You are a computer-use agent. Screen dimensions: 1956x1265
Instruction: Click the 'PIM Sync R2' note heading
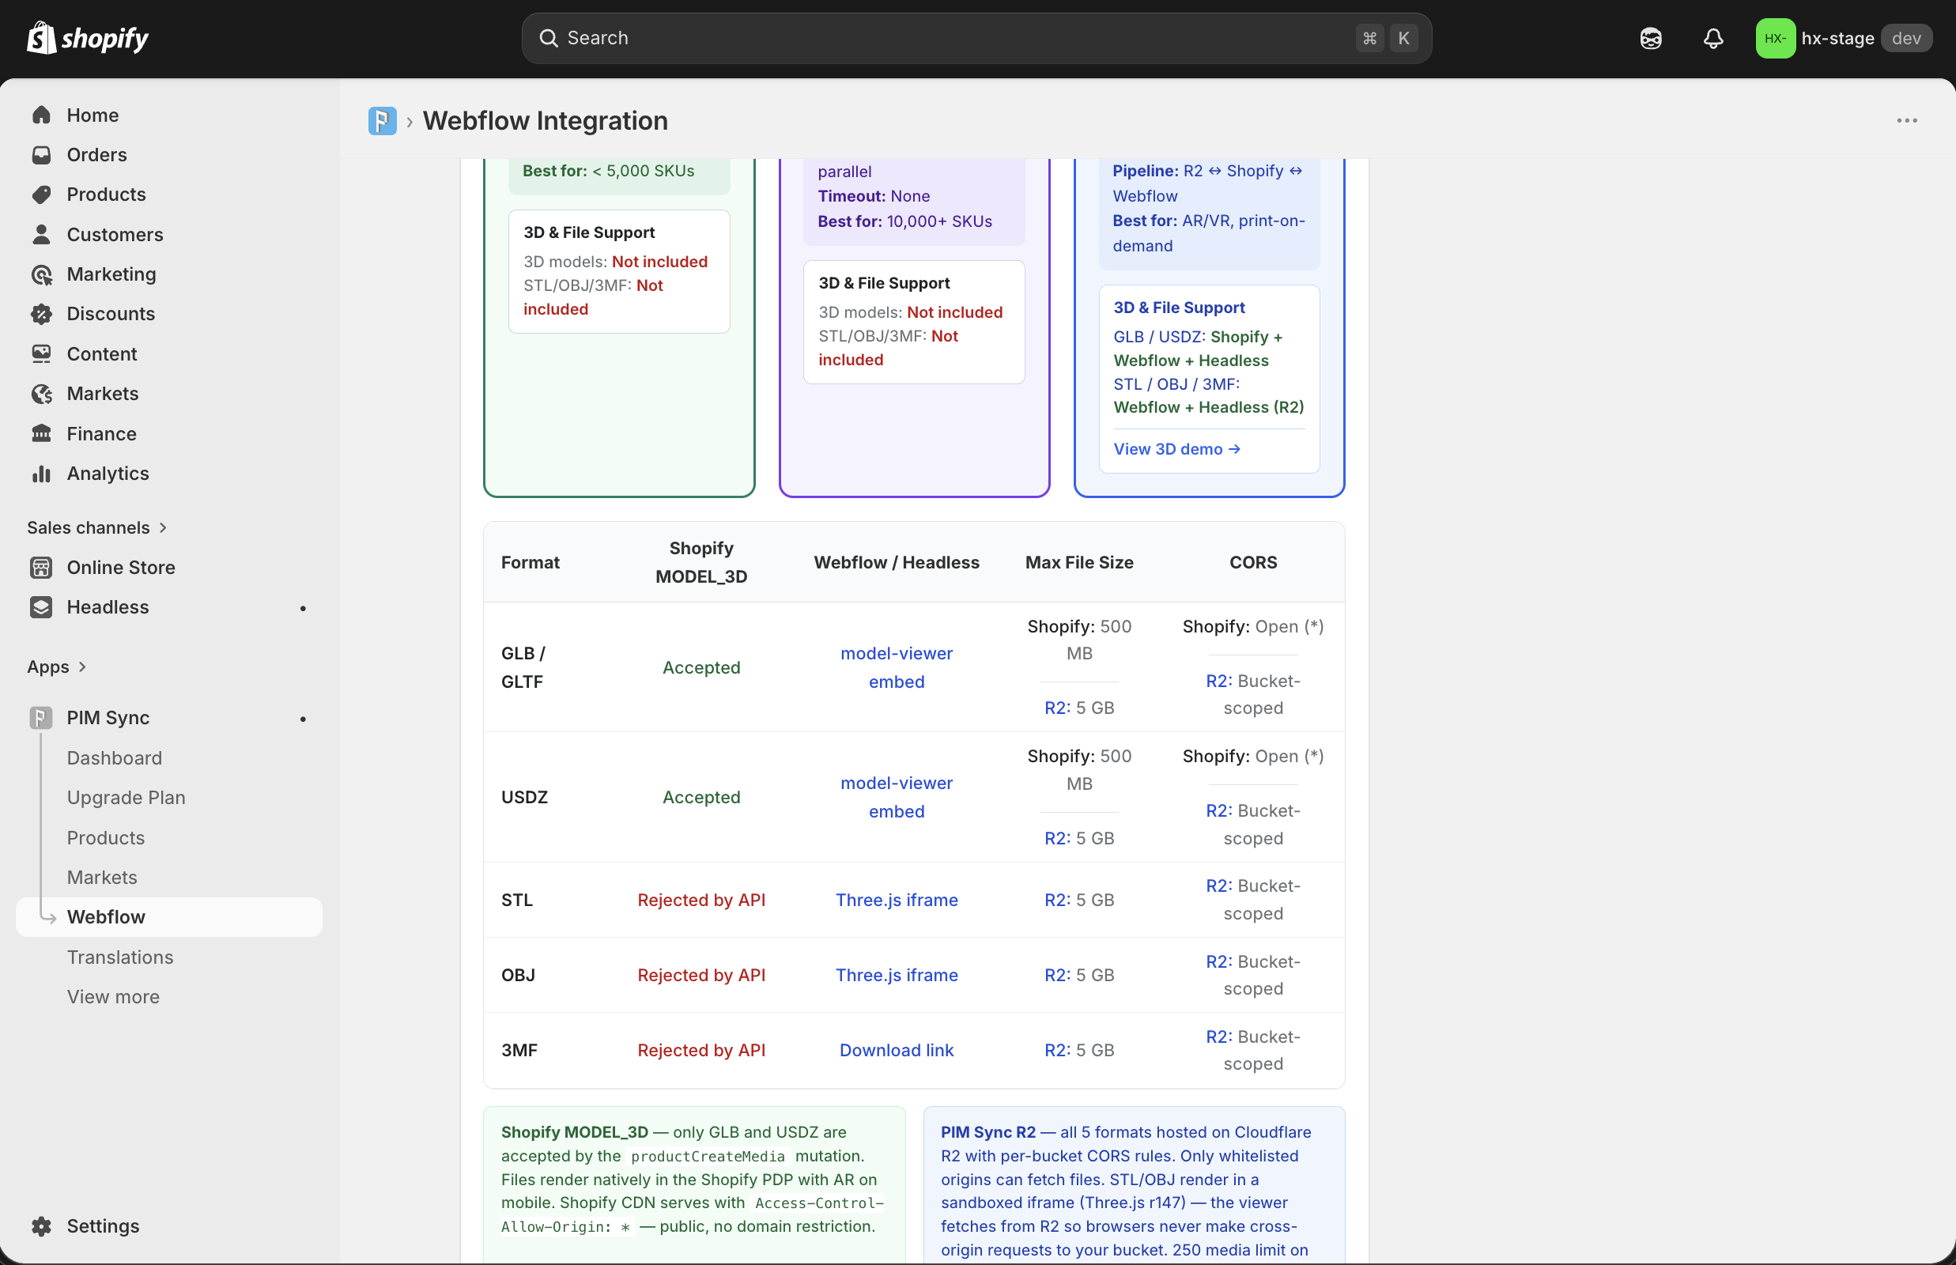988,1132
